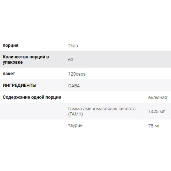Click the word 'упаковке' in second row
Screen dimensions: 171x171
click(13, 62)
